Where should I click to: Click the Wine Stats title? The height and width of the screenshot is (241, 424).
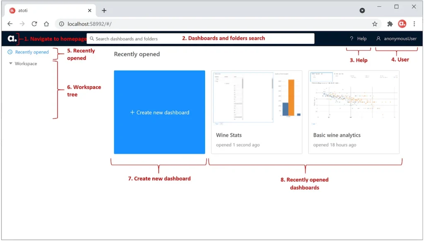tap(229, 135)
